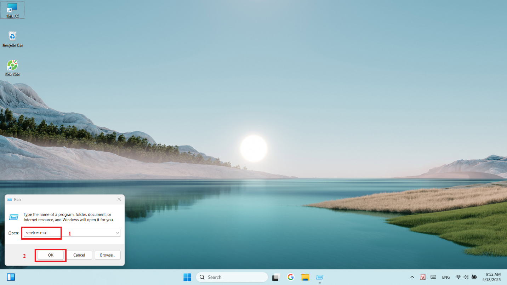Open the Widgets panel icon
The image size is (507, 285).
[x=11, y=277]
